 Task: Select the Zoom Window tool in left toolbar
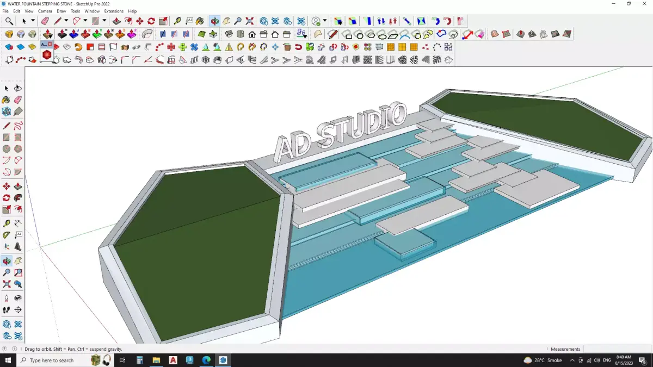18,272
